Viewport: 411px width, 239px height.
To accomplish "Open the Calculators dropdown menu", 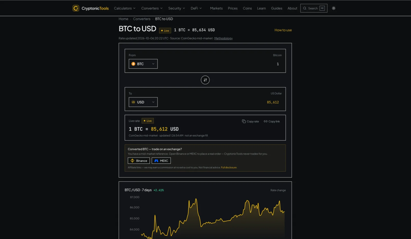I will coord(125,8).
